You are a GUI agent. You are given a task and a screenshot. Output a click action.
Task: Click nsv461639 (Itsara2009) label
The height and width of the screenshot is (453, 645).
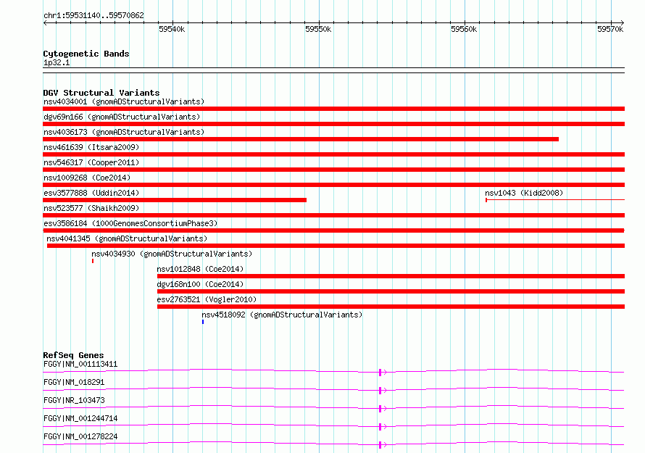coord(91,147)
